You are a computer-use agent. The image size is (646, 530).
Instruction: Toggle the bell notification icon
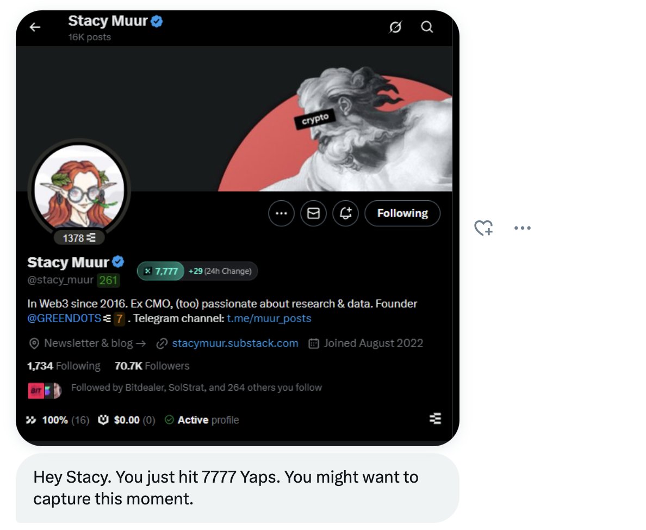pyautogui.click(x=345, y=214)
